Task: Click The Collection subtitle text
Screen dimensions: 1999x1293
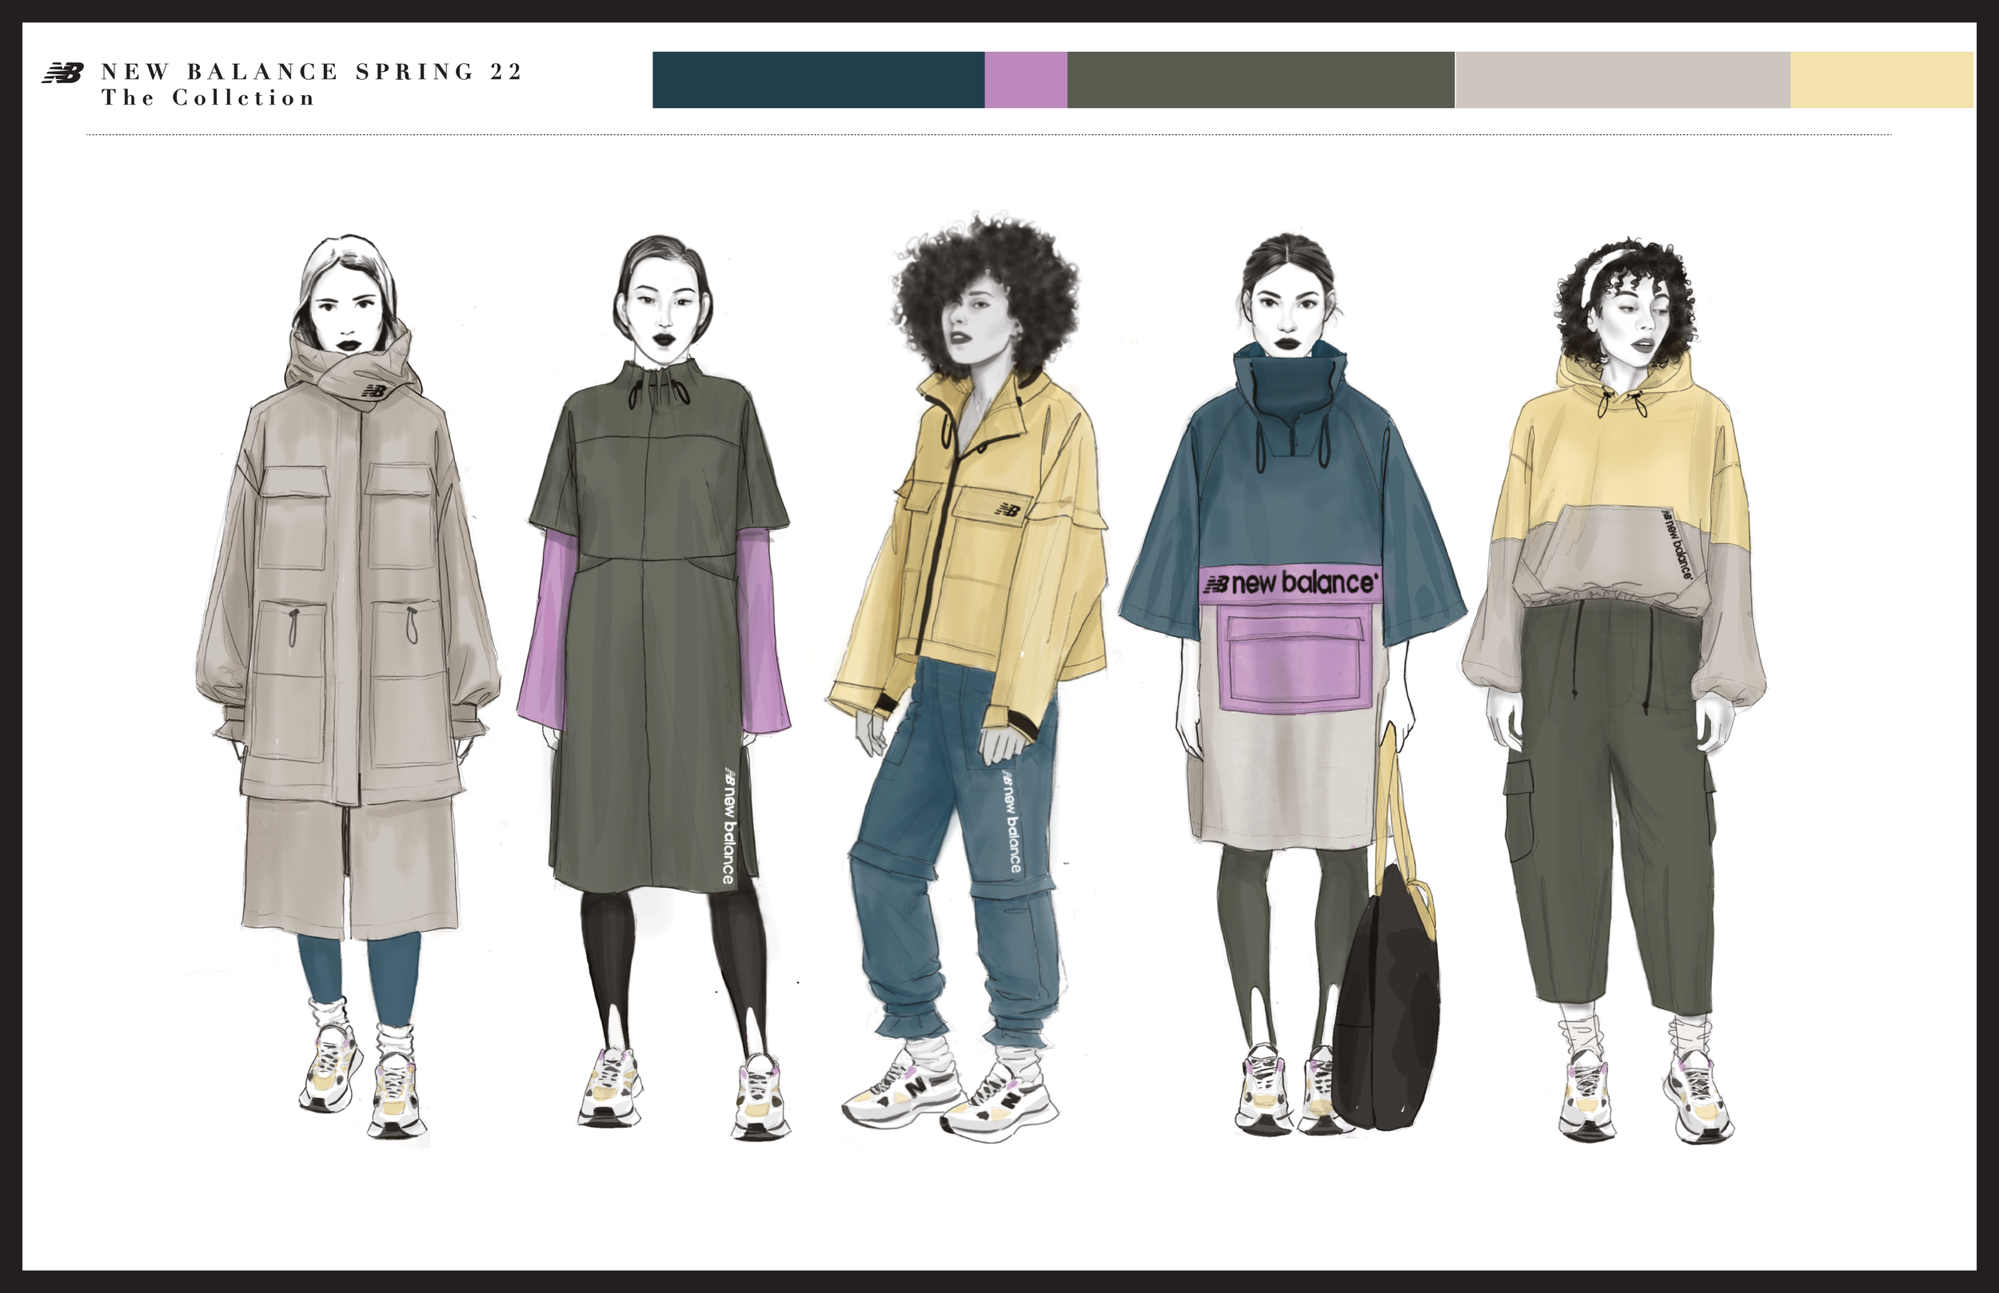Action: (x=209, y=98)
